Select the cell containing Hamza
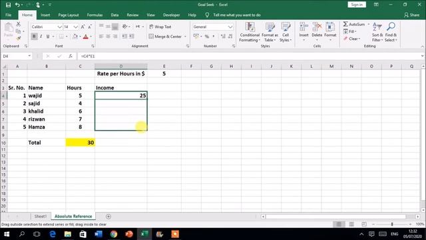Screen dimensions: 426x240 tap(46, 127)
